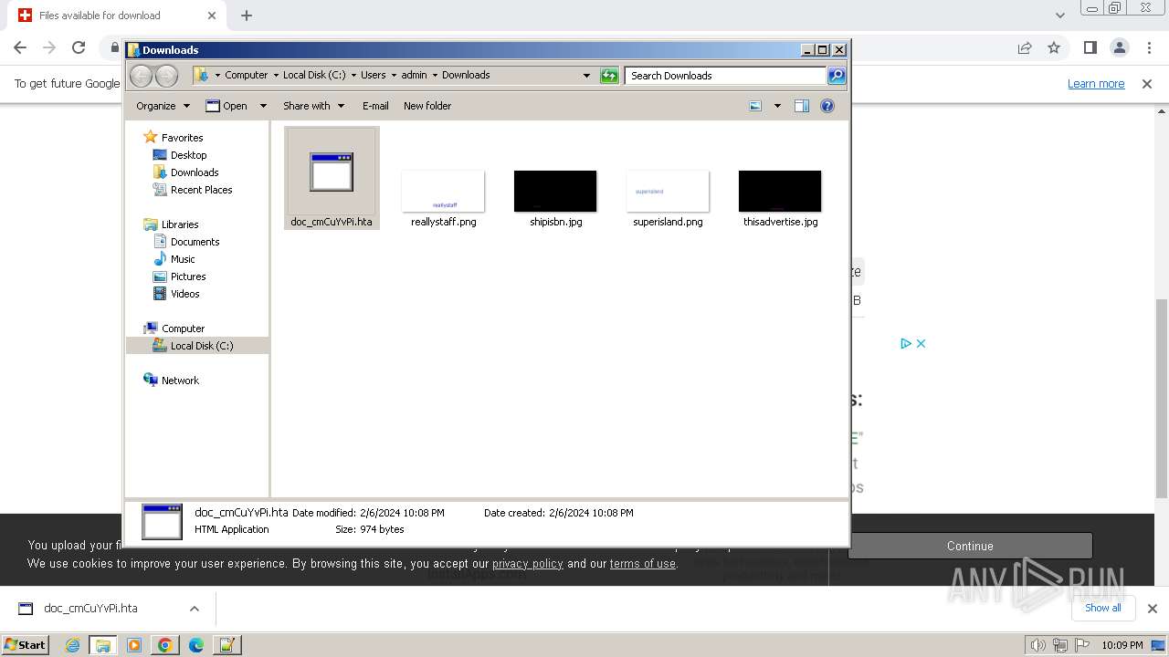Click the Explorer Back arrow button
This screenshot has height=657, width=1169.
[142, 76]
